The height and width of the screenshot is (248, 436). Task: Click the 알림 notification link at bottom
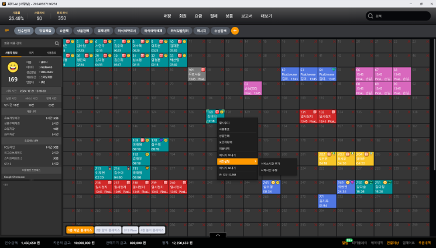click(345, 242)
